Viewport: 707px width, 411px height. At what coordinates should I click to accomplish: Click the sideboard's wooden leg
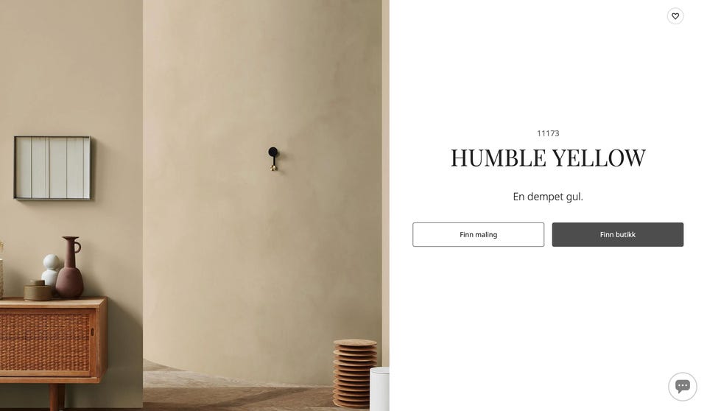(x=57, y=396)
